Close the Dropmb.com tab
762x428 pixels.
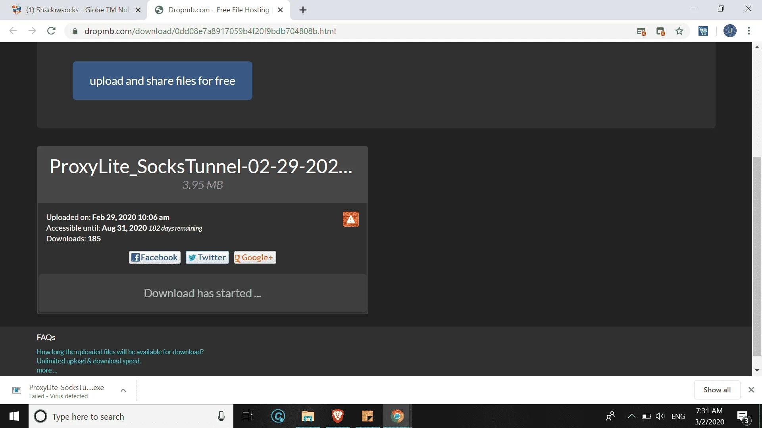(x=281, y=10)
